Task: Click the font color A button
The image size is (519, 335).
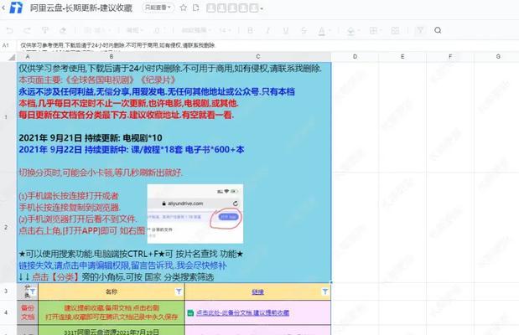Action: point(321,31)
